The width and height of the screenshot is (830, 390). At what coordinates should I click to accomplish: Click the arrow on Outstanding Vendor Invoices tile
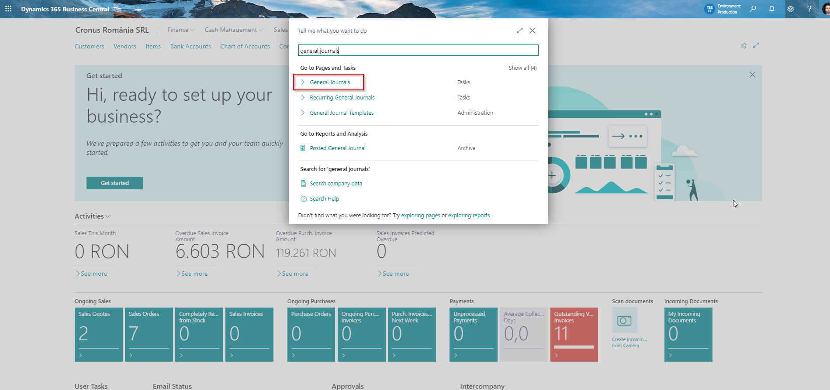click(x=556, y=356)
